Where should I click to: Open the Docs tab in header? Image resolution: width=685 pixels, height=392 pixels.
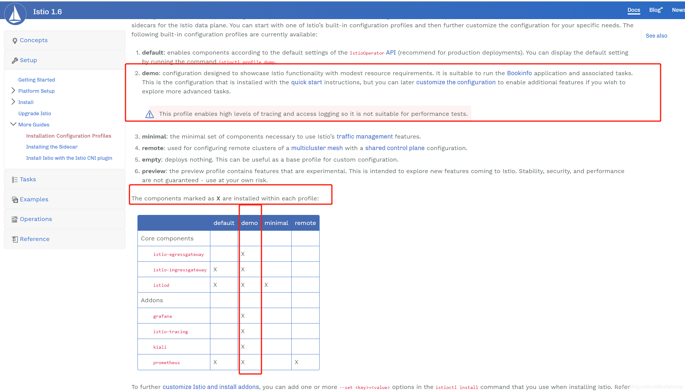click(634, 10)
